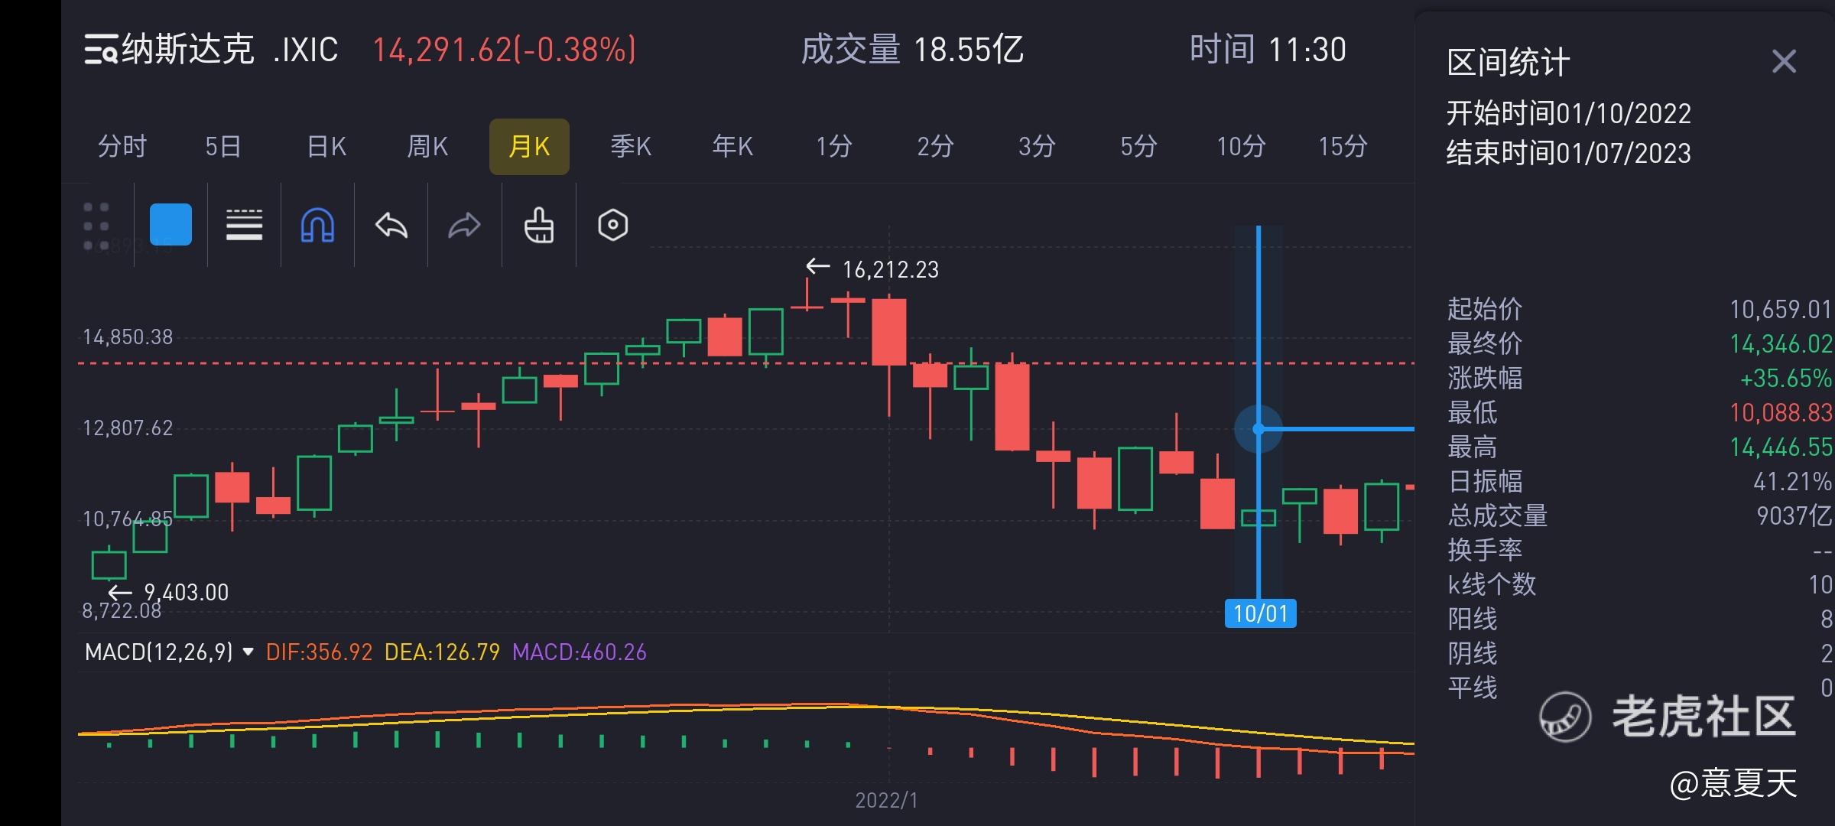This screenshot has width=1835, height=826.
Task: Click the 2022/1 date axis label
Action: pos(886,800)
